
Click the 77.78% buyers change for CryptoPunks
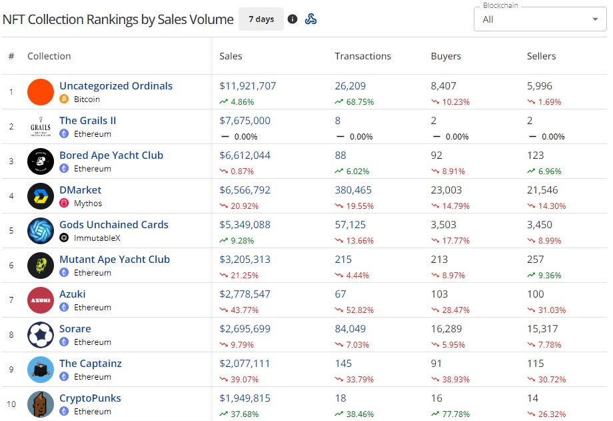click(456, 414)
